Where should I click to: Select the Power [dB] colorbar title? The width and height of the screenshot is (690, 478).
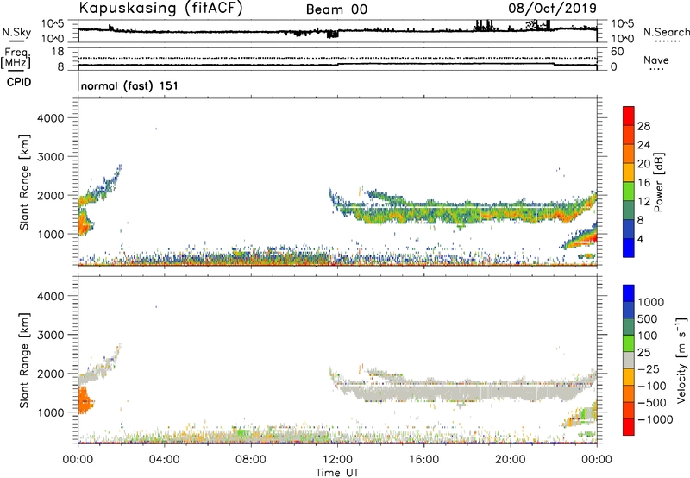click(658, 182)
